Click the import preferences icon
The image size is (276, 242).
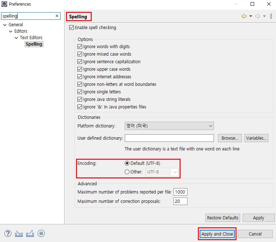[19, 234]
